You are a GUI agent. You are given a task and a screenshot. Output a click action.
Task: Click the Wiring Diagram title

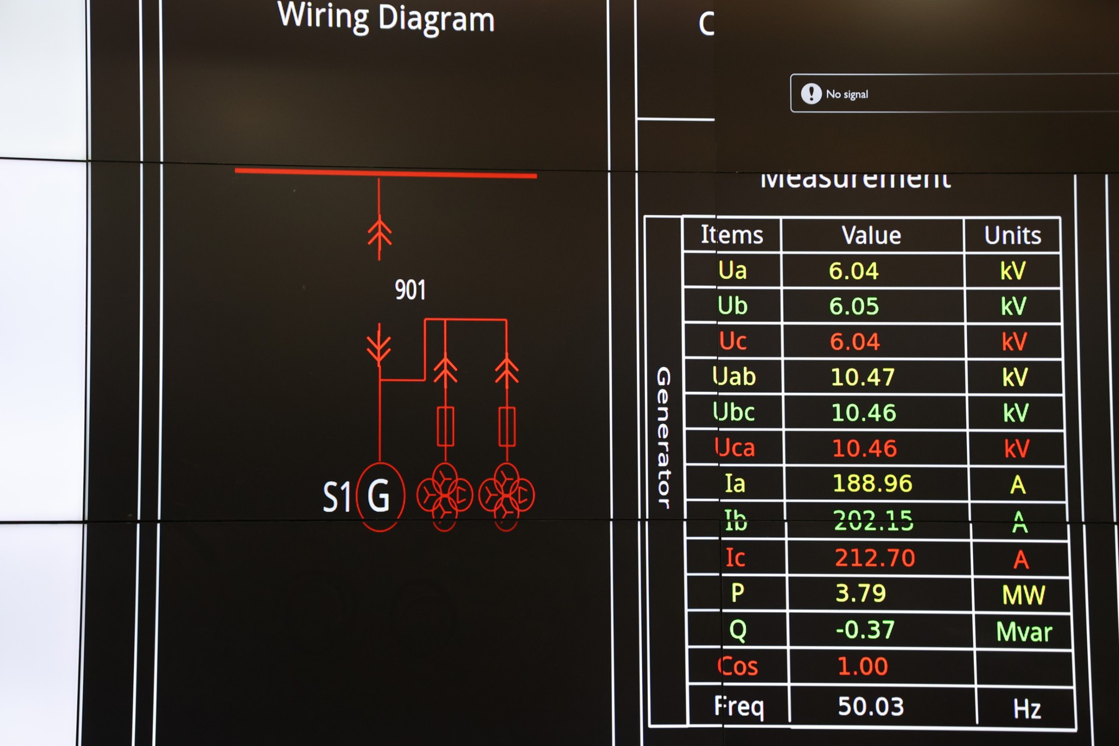click(x=386, y=18)
